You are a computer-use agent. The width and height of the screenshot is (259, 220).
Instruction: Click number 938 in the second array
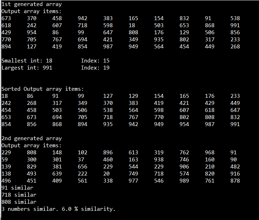159,160
